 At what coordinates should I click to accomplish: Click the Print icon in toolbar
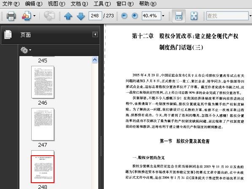(x=11, y=16)
